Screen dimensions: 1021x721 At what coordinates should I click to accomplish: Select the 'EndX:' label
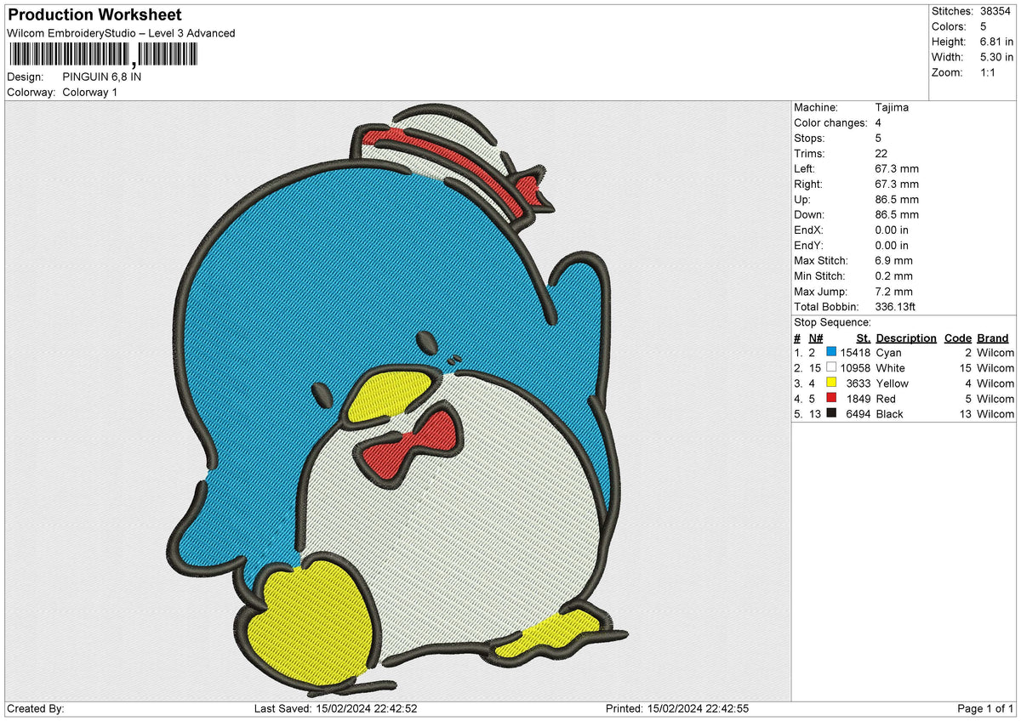click(x=807, y=230)
